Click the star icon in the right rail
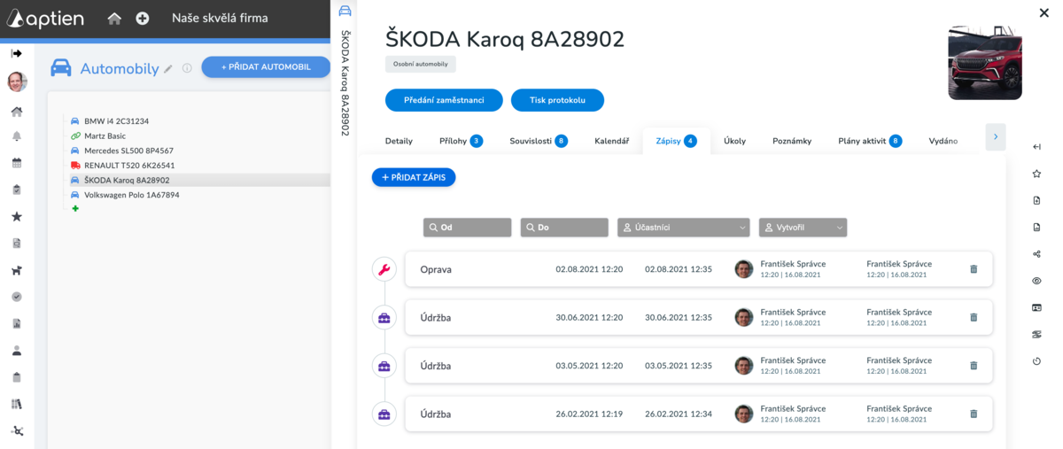Screen dimensions: 1063x449 1036,174
